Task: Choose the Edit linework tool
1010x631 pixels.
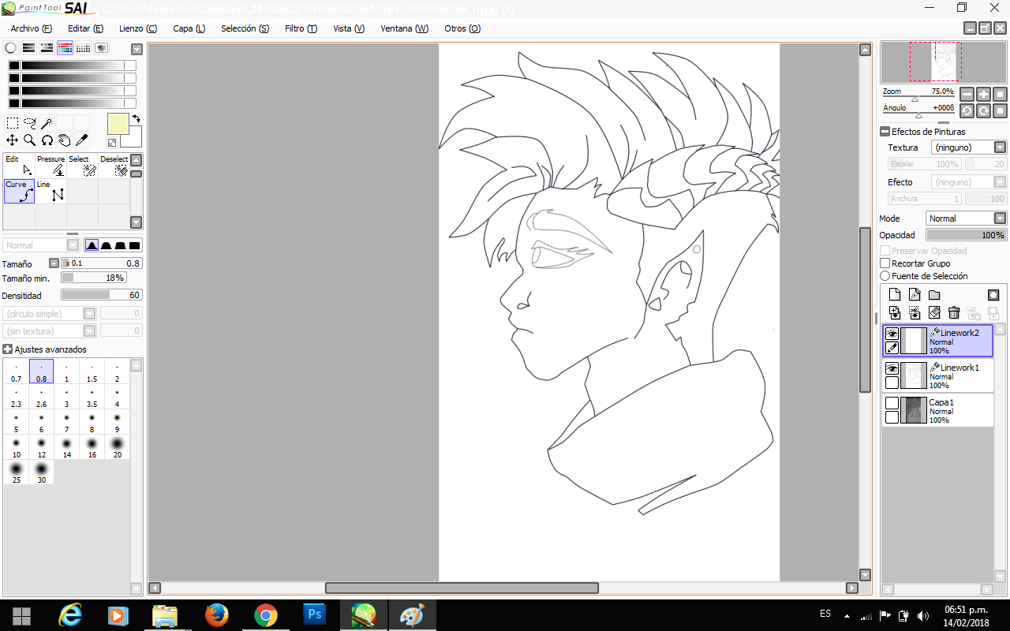Action: [19, 166]
